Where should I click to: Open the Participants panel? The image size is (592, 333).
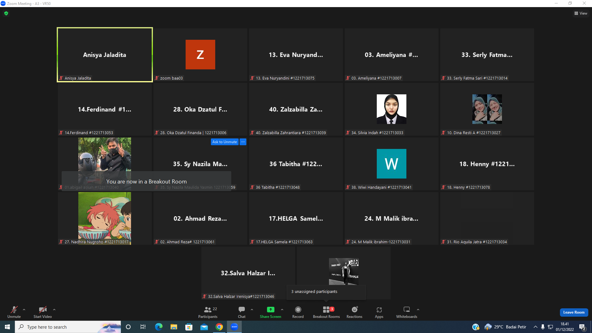click(x=208, y=312)
